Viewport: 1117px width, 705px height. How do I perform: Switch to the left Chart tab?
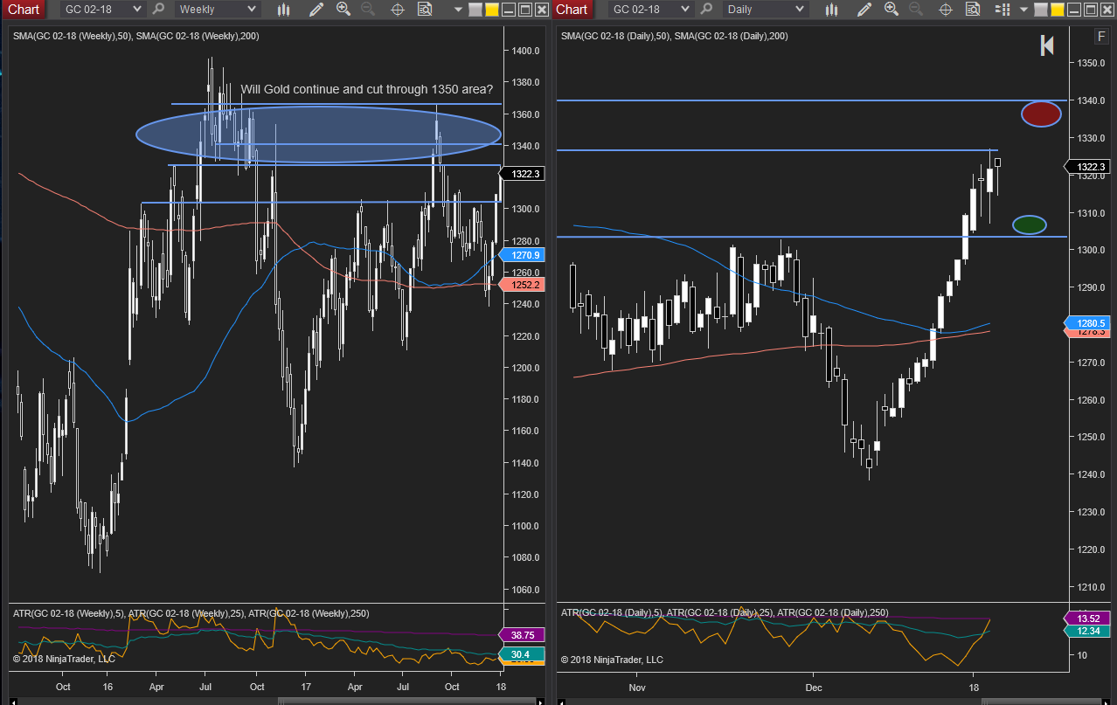(24, 9)
